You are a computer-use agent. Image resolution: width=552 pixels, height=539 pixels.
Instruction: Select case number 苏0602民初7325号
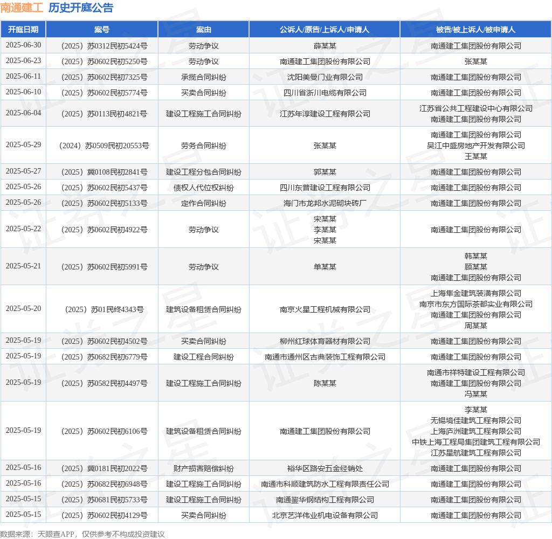click(x=104, y=77)
